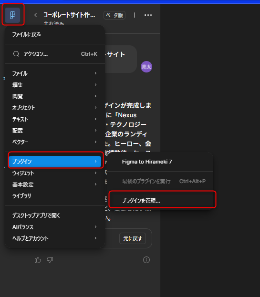Select ファイルに戻る menu entry
The height and width of the screenshot is (297, 260).
click(55, 34)
